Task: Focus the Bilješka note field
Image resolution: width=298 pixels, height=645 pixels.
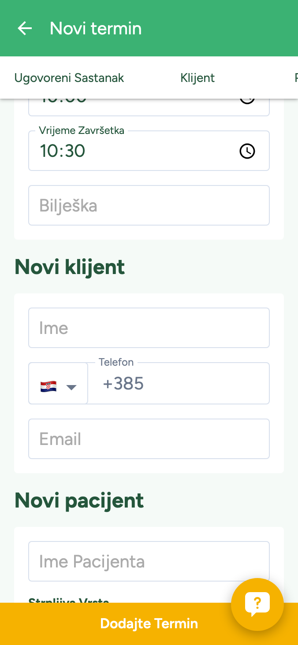Action: 149,206
